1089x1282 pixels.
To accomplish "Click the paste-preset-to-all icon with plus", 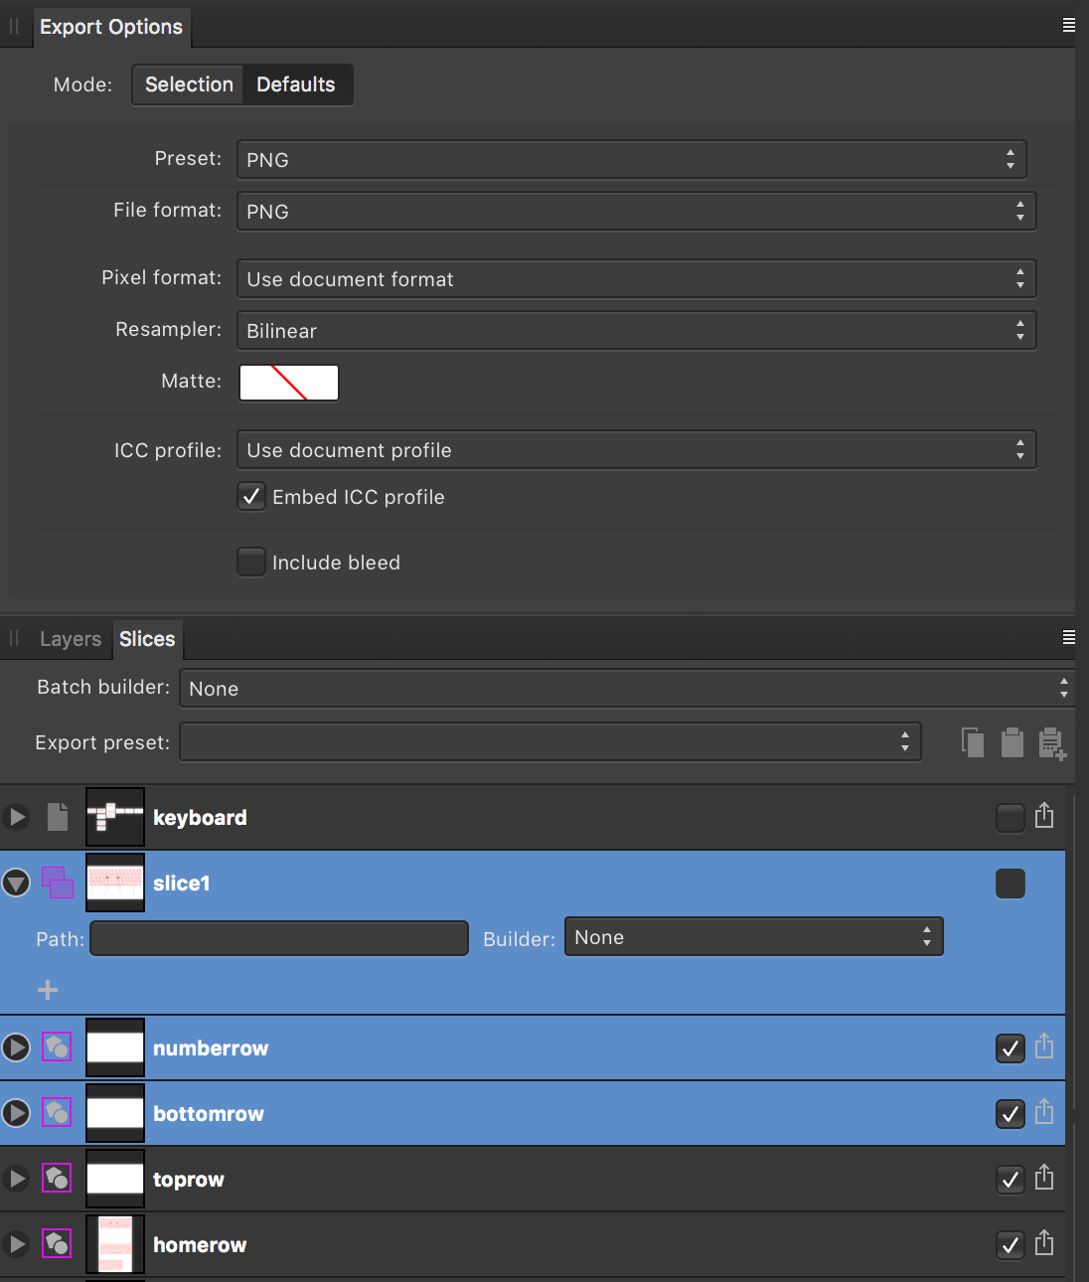I will coord(1052,742).
